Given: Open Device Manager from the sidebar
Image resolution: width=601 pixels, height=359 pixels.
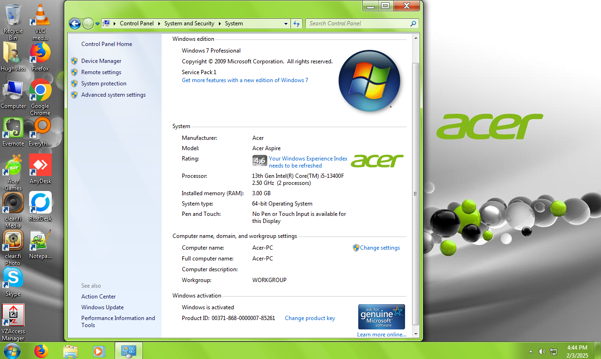Looking at the screenshot, I should click(100, 61).
